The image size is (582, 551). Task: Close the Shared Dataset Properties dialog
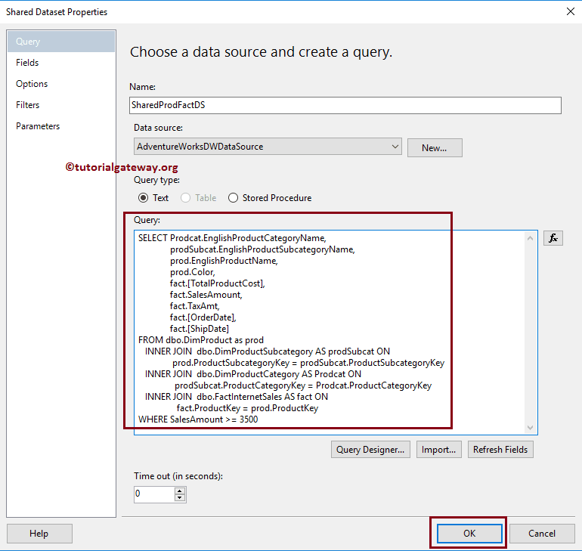pos(571,11)
